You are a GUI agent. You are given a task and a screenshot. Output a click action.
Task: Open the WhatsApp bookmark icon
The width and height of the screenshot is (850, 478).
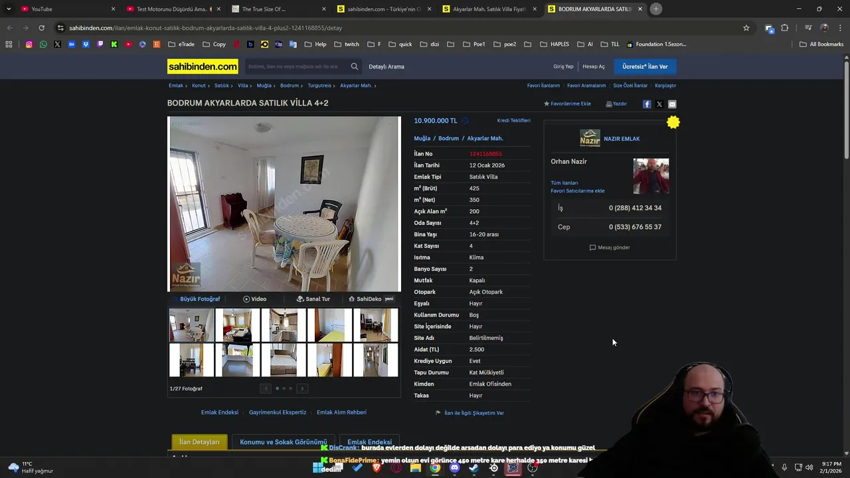pos(43,44)
